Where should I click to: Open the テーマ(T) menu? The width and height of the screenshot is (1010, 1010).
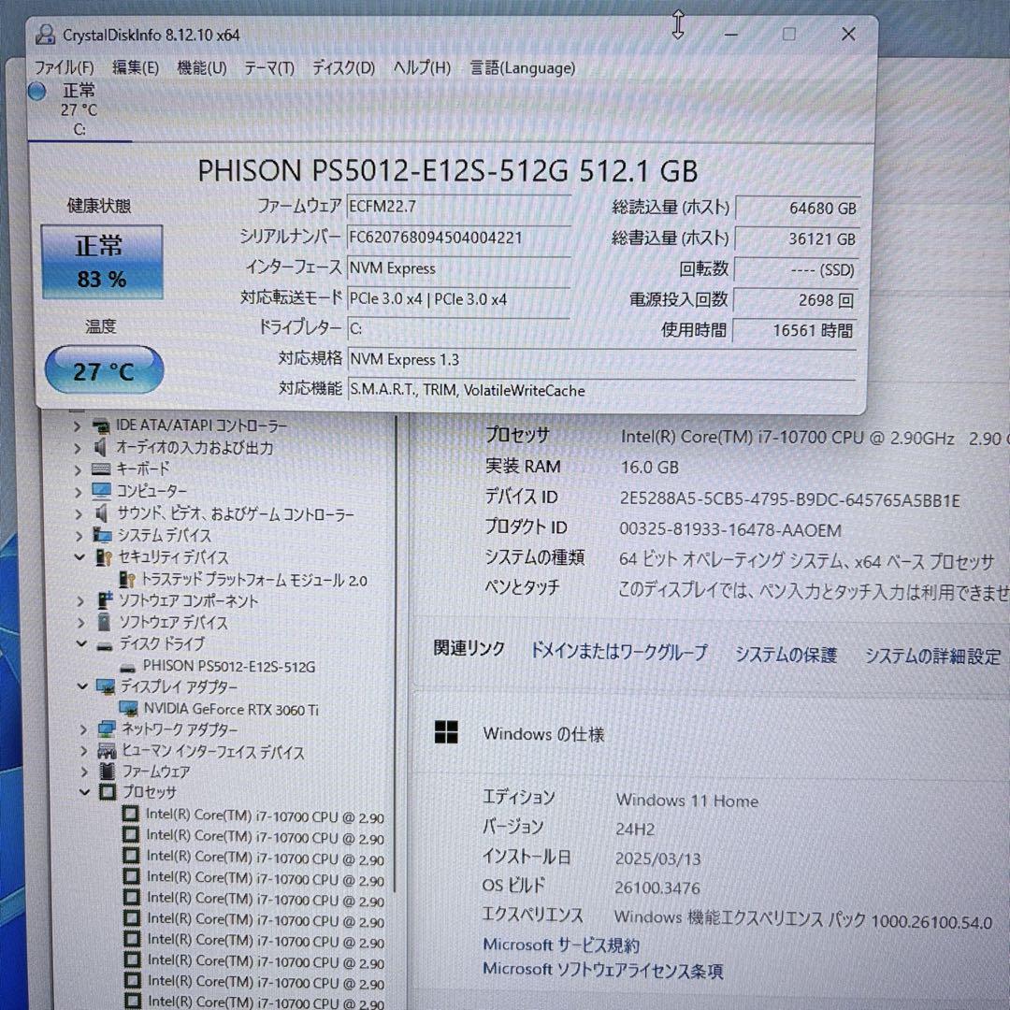(x=269, y=67)
